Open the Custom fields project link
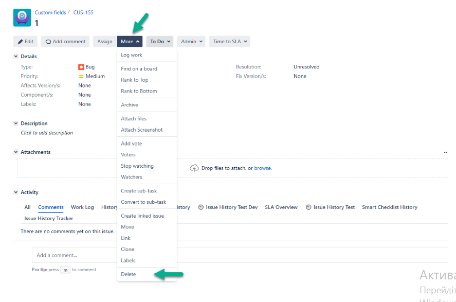The image size is (456, 302). coord(50,12)
